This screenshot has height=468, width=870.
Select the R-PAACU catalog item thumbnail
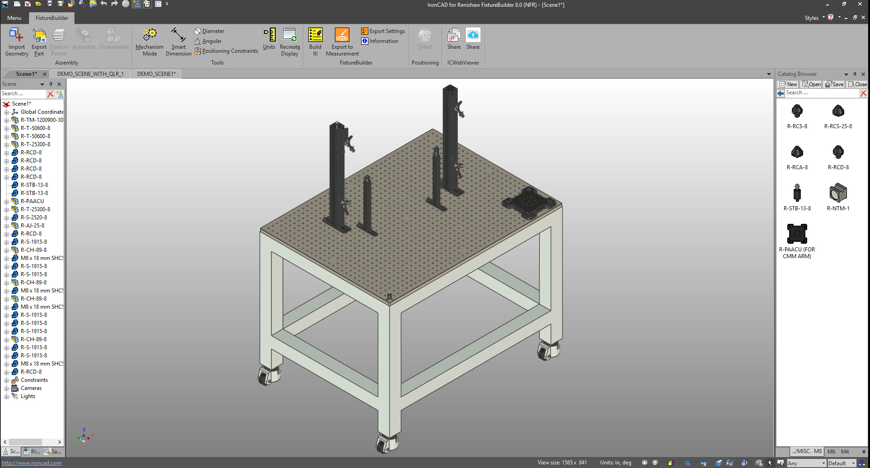[x=797, y=234]
